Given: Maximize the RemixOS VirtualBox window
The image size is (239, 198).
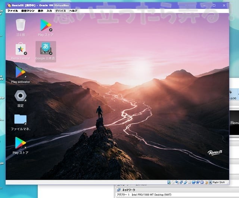Looking at the screenshot, I should (214, 5).
